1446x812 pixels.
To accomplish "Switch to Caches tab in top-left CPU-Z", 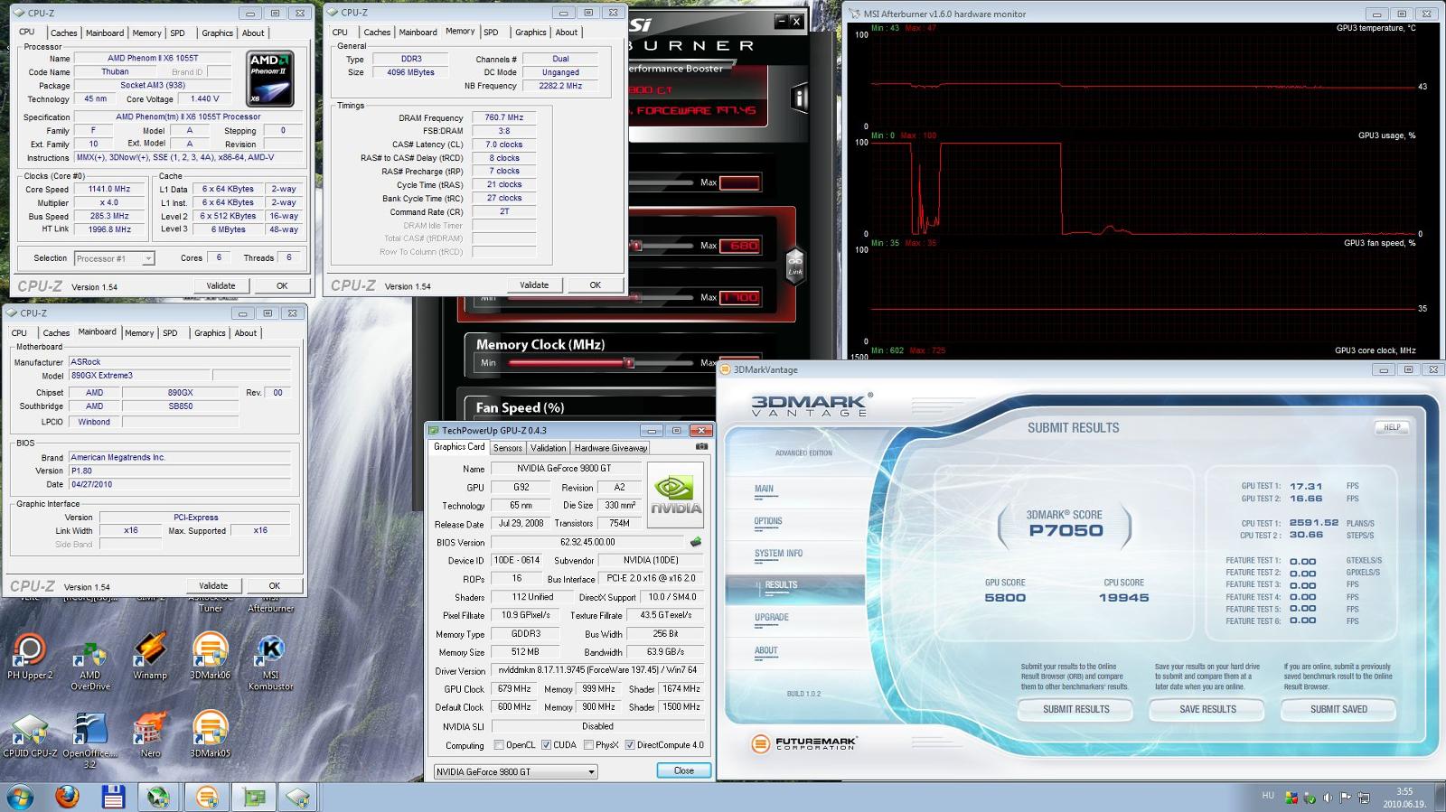I will pos(63,33).
